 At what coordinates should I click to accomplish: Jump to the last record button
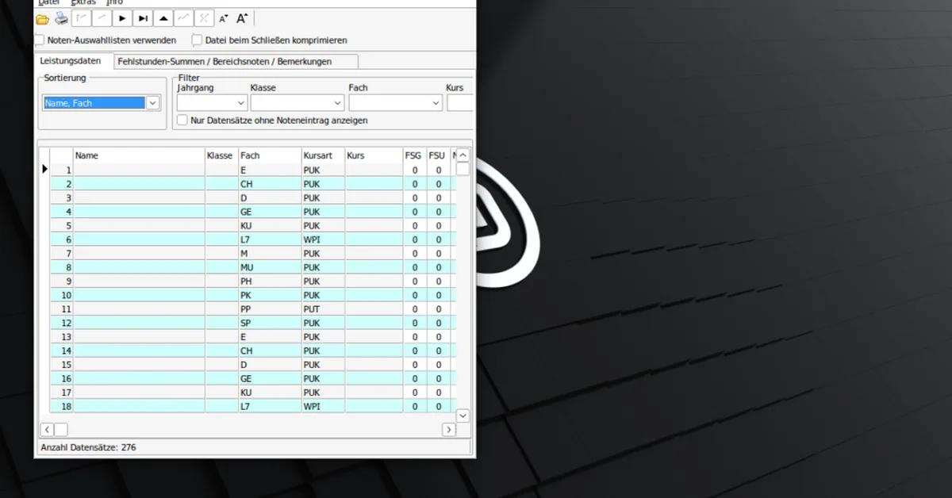point(143,18)
